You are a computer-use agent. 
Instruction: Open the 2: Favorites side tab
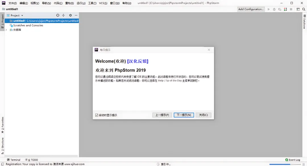point(3,125)
